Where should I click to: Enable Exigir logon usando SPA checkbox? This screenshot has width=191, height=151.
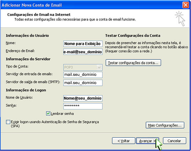(8, 122)
